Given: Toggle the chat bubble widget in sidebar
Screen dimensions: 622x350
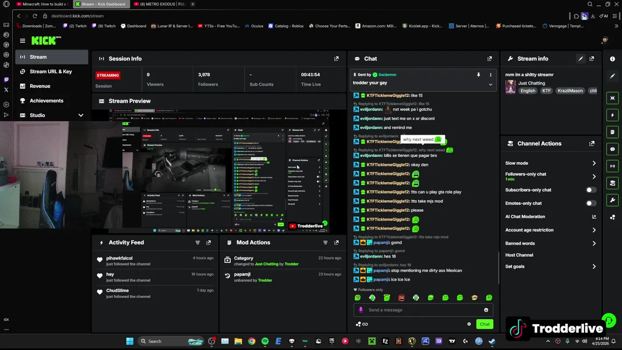Looking at the screenshot, I should coord(612,149).
